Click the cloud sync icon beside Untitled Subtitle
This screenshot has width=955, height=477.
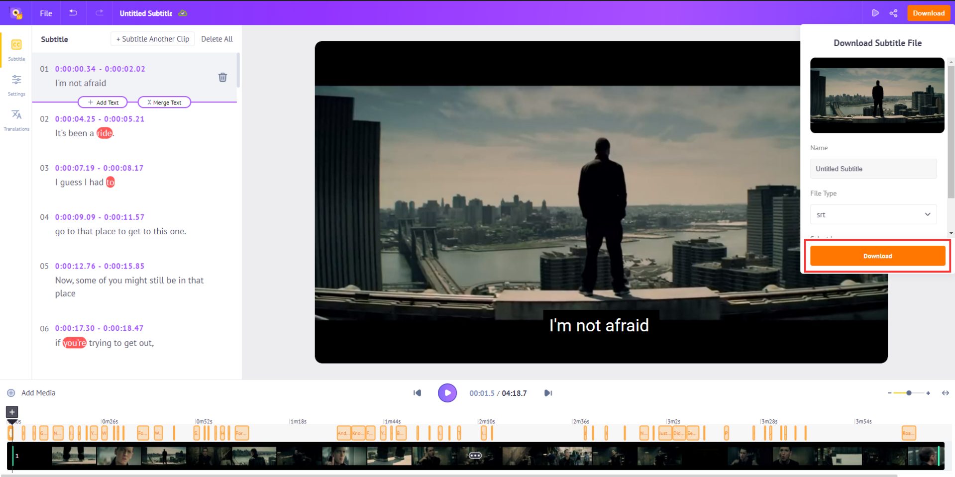click(183, 13)
